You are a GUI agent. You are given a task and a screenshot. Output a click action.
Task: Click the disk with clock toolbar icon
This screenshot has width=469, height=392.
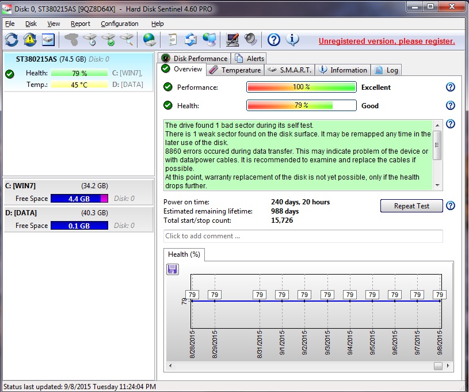pyautogui.click(x=90, y=40)
